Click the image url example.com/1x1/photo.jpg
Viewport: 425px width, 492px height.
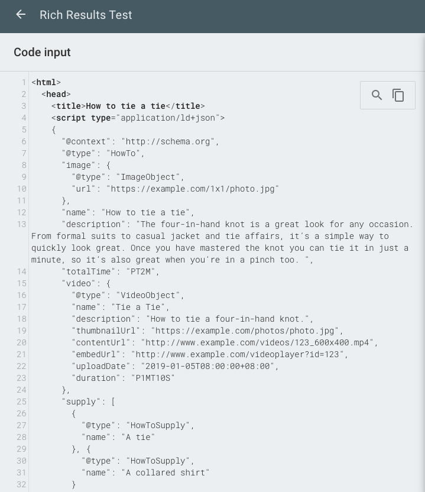(193, 189)
